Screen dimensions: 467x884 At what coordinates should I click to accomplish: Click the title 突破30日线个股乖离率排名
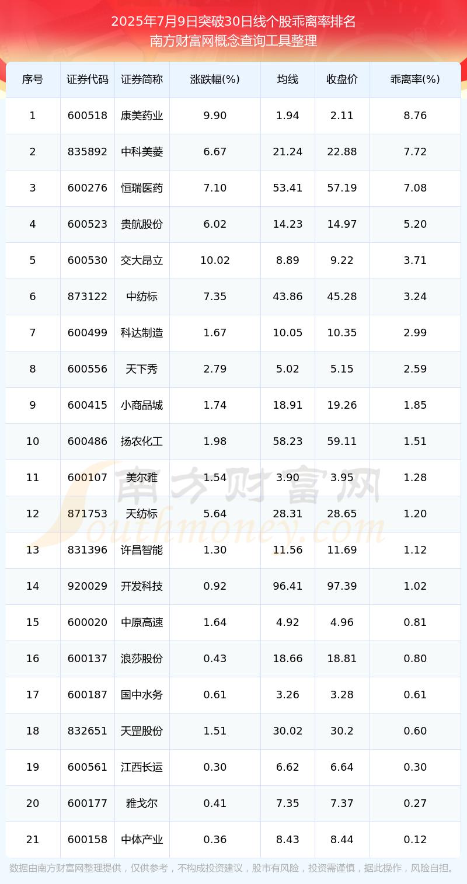[277, 22]
